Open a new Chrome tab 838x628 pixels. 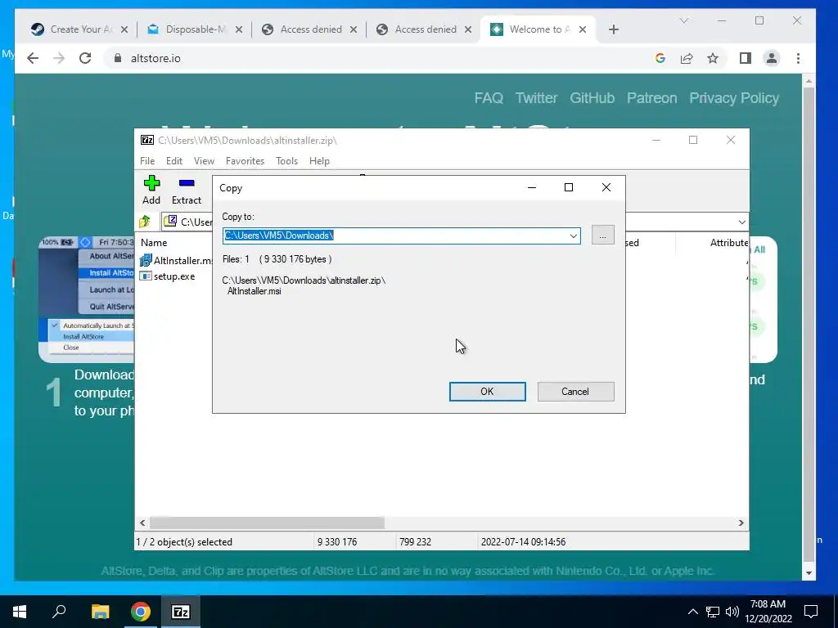click(x=614, y=29)
